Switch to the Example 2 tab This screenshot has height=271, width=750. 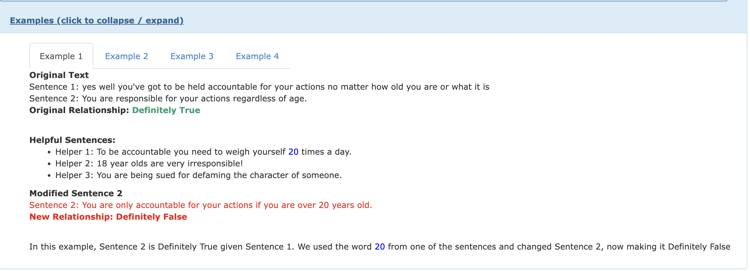coord(127,56)
